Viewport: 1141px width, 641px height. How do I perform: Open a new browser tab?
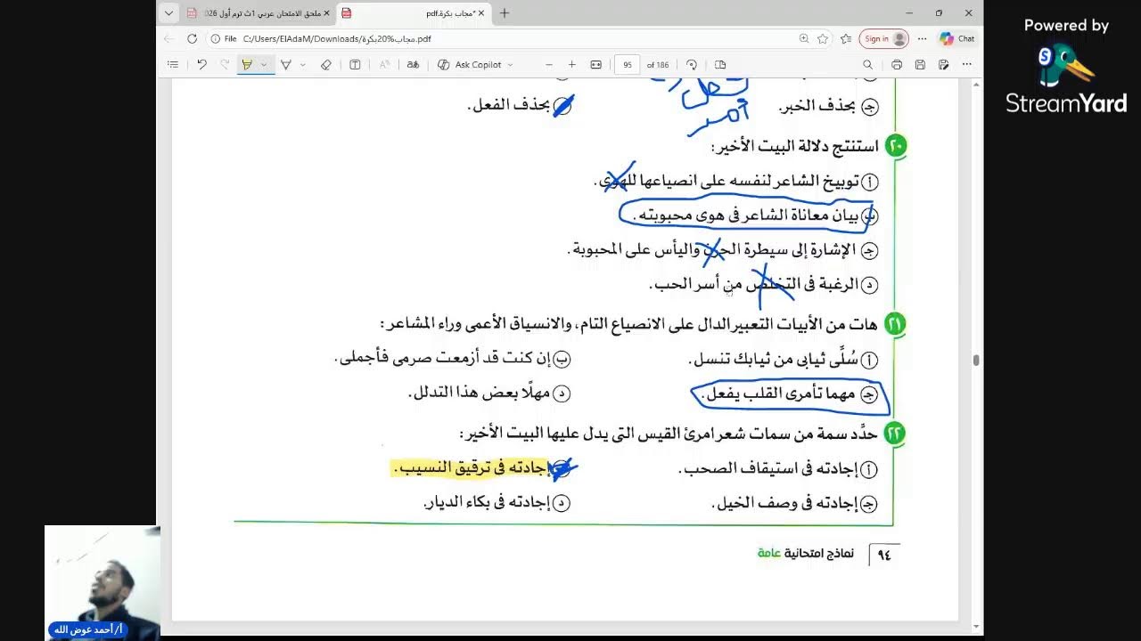[505, 13]
